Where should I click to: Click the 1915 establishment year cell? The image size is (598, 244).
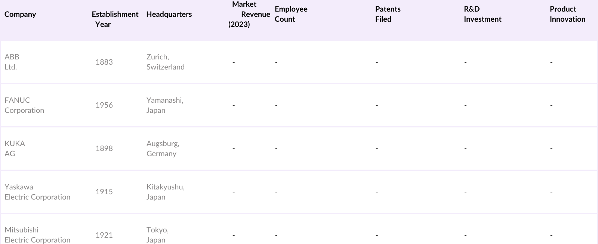click(x=104, y=192)
